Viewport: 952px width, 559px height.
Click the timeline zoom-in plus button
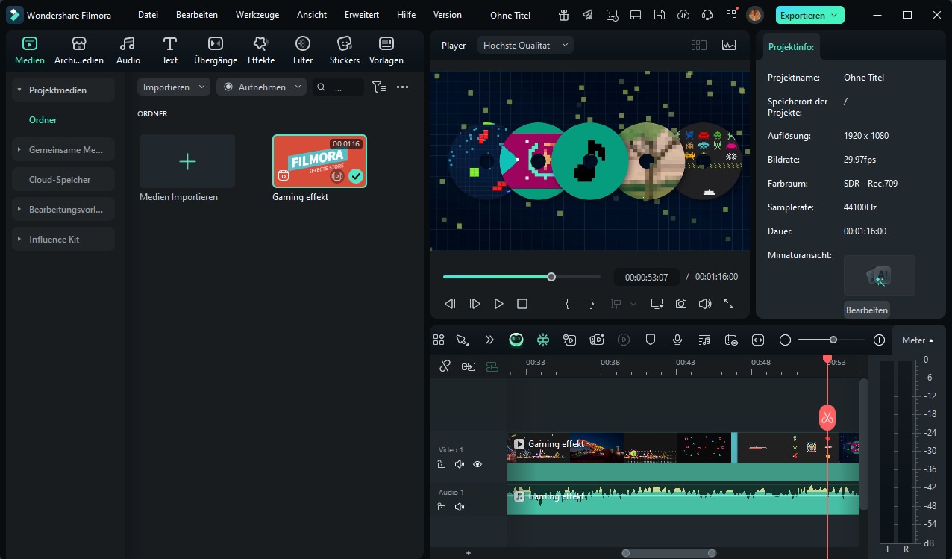tap(879, 340)
